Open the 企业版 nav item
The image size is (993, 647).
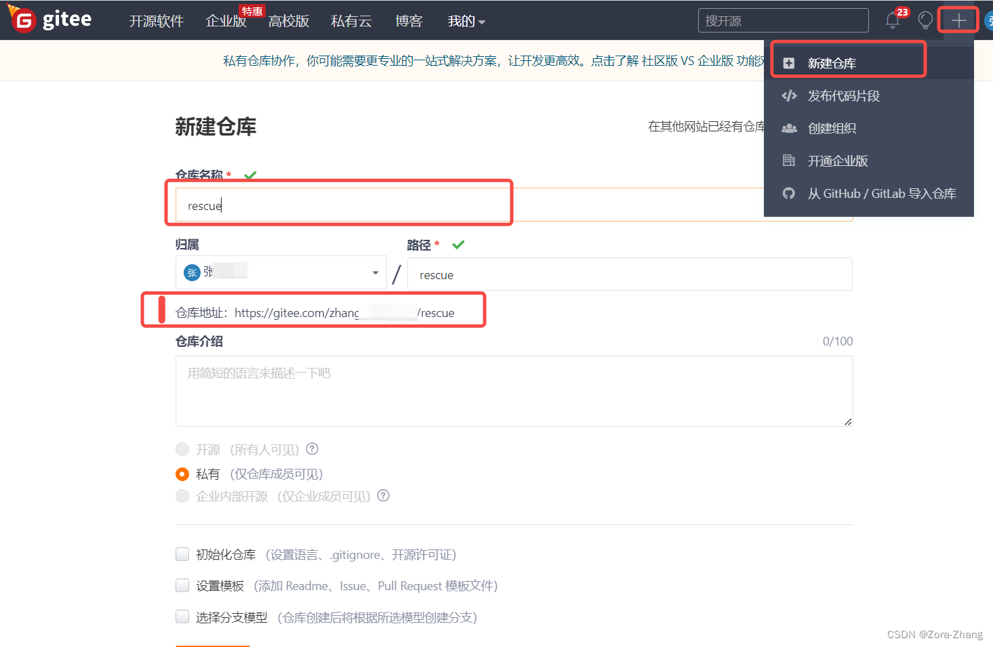click(226, 21)
